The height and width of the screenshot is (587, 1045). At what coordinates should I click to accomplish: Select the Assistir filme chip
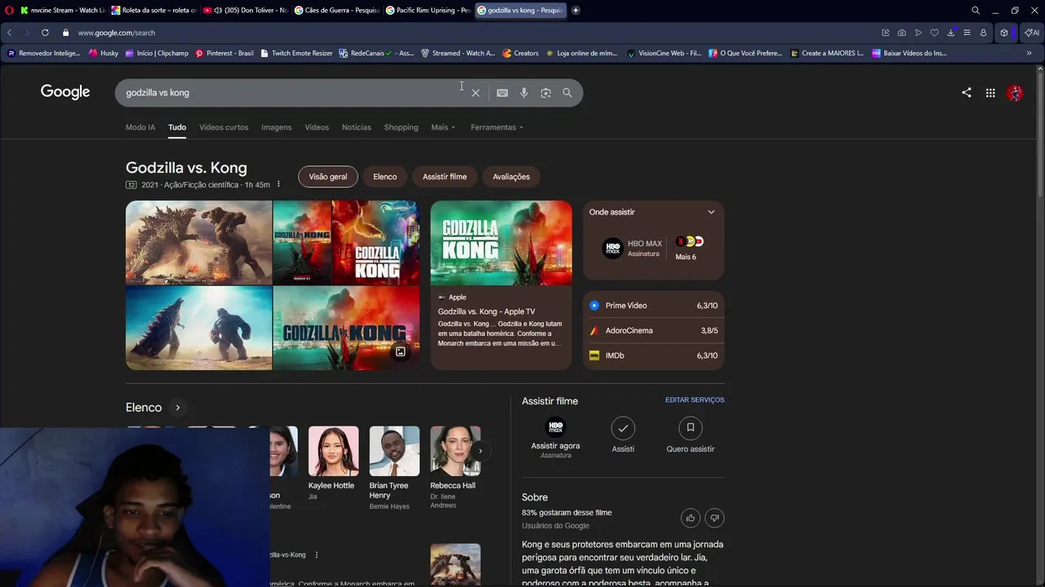point(445,177)
